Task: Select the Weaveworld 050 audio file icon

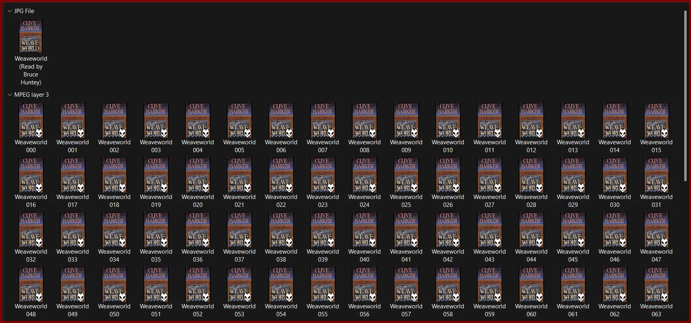Action: coord(114,284)
